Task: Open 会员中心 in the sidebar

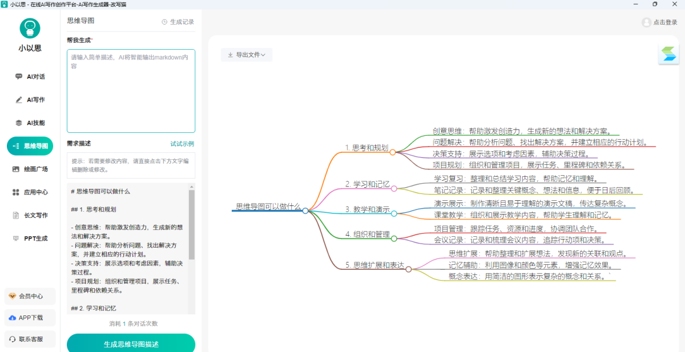Action: click(30, 296)
